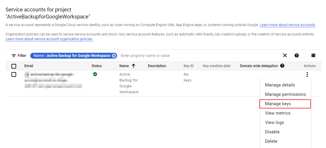Open the column display options icon
This screenshot has width=326, height=148.
click(313, 55)
